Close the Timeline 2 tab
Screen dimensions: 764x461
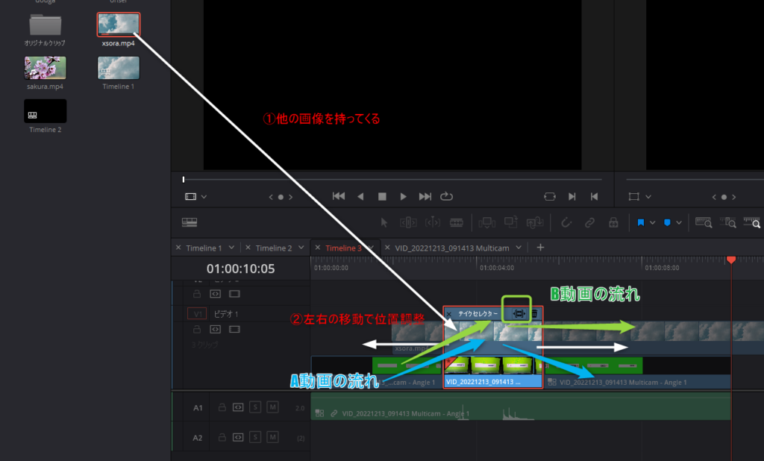[x=248, y=248]
